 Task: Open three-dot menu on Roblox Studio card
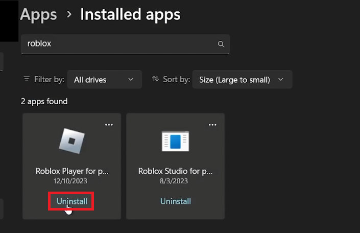click(x=212, y=125)
